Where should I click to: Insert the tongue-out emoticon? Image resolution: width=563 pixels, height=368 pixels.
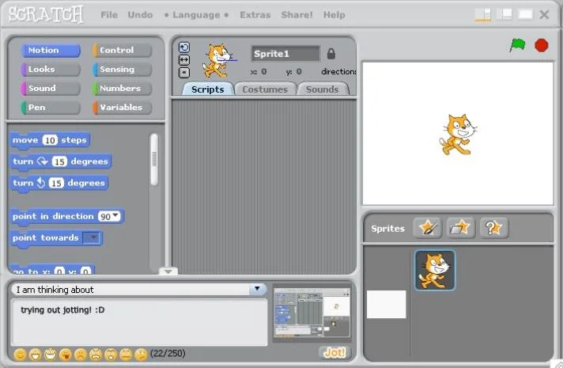(x=66, y=355)
